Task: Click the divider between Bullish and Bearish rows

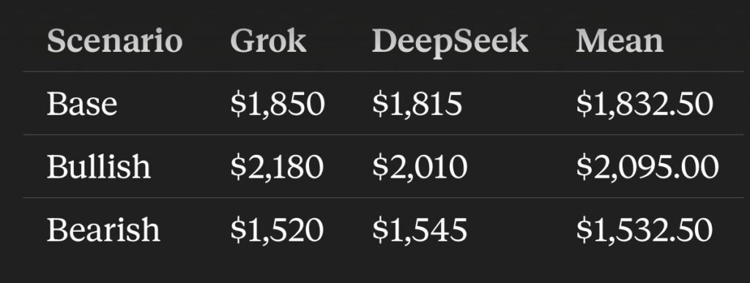Action: click(x=383, y=197)
